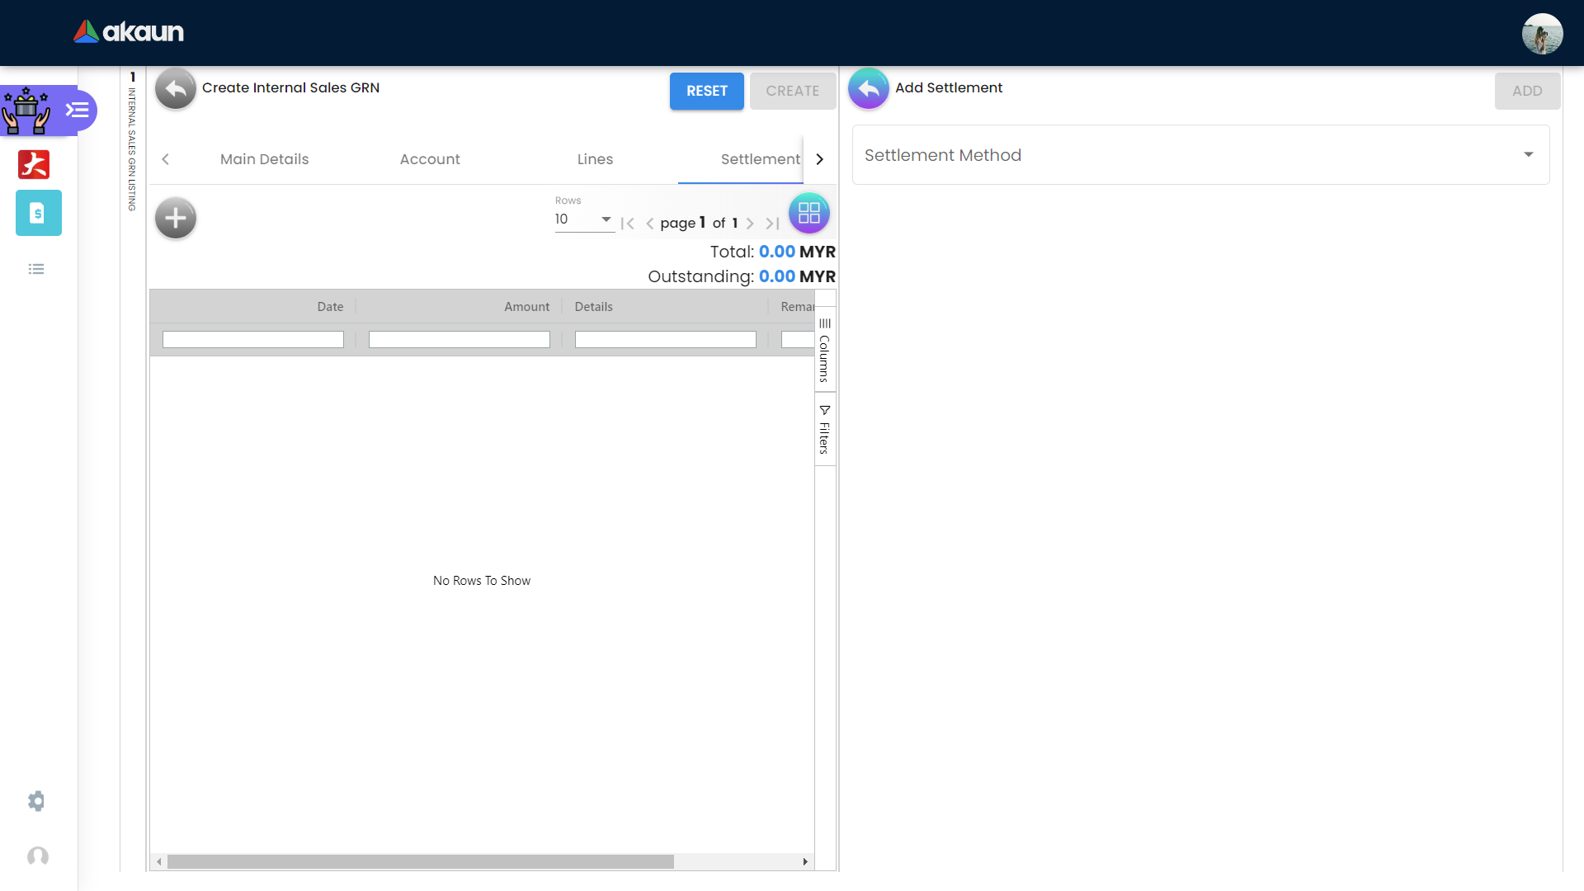
Task: Open the Settlement Method dropdown
Action: [x=1200, y=155]
